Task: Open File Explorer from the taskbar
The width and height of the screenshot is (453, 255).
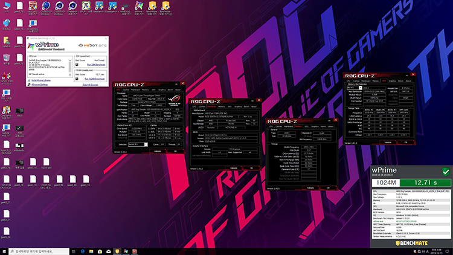Action: pyautogui.click(x=91, y=251)
